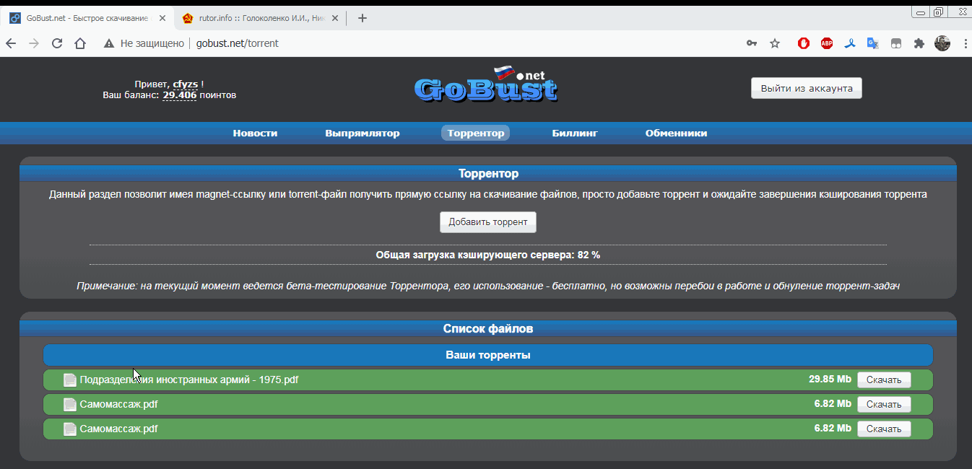Viewport: 972px width, 469px height.
Task: Bookmark this page with star icon
Action: pyautogui.click(x=775, y=43)
